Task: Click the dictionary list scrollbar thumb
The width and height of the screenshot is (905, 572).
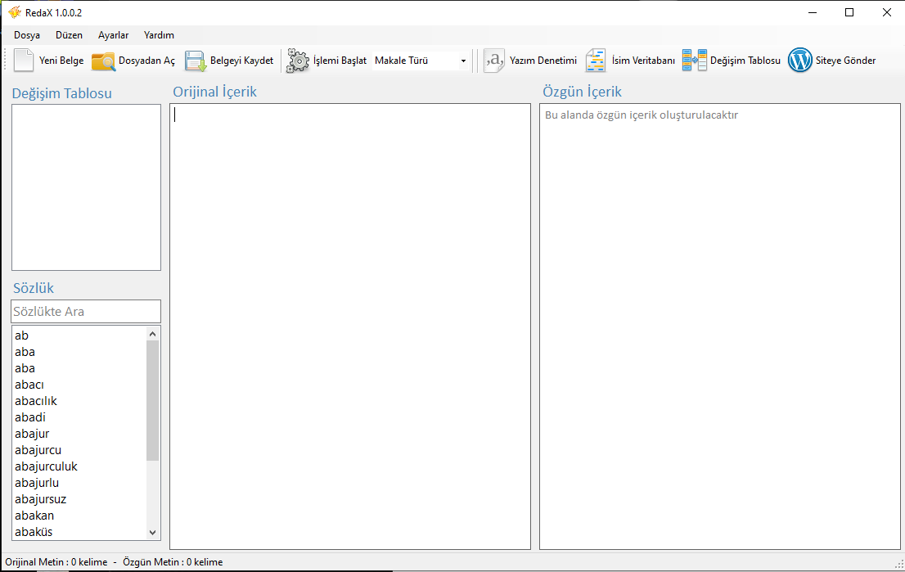Action: pos(152,401)
